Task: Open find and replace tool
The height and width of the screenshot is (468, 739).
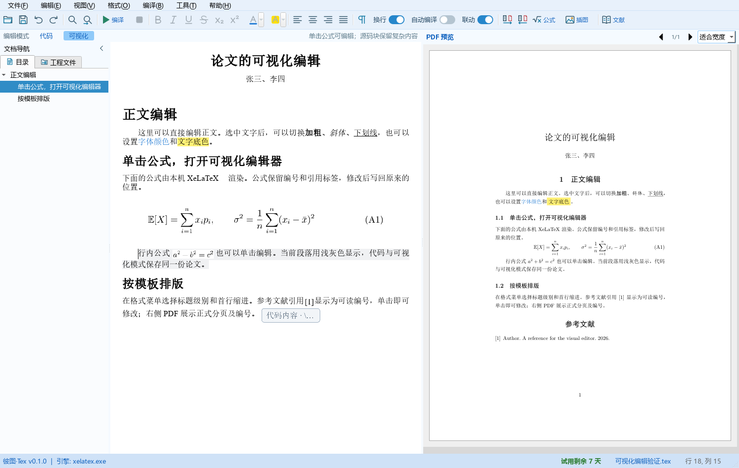Action: (x=88, y=20)
